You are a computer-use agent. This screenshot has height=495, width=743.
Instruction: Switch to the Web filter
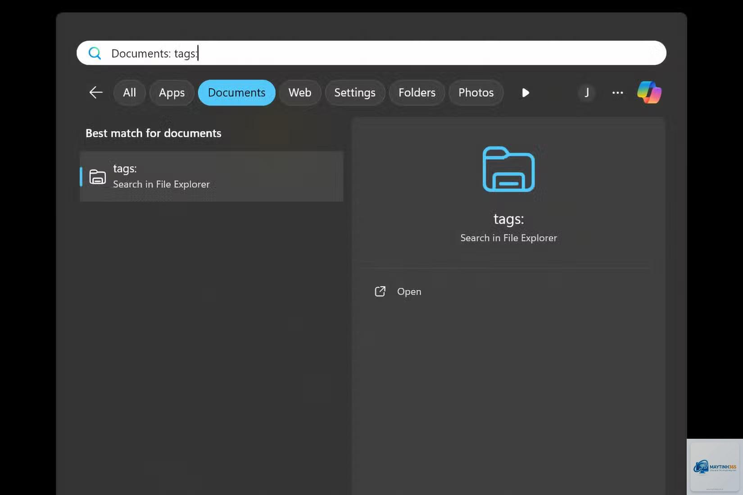(300, 93)
